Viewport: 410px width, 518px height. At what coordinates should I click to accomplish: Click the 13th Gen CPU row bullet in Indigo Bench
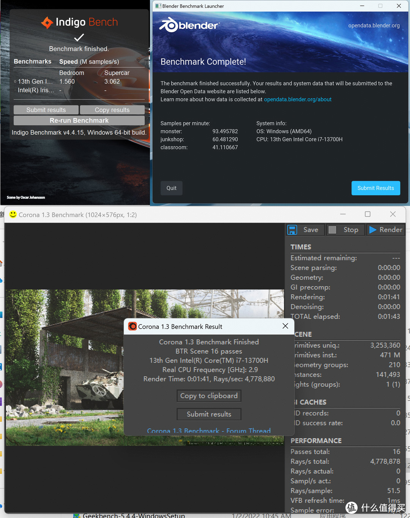click(15, 82)
